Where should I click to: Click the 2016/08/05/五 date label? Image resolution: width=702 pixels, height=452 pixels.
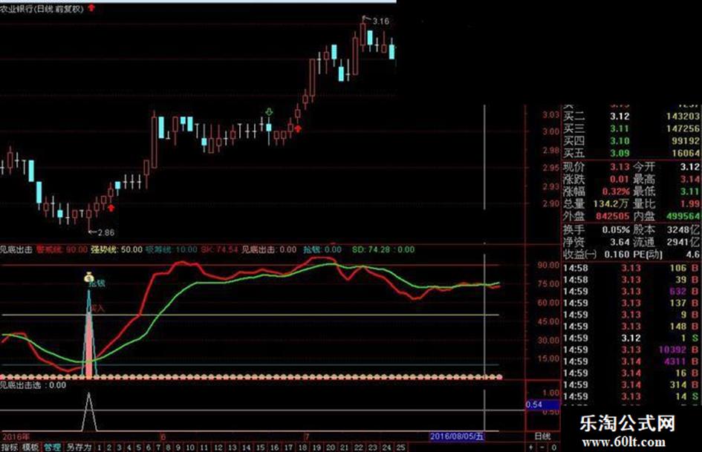point(457,436)
